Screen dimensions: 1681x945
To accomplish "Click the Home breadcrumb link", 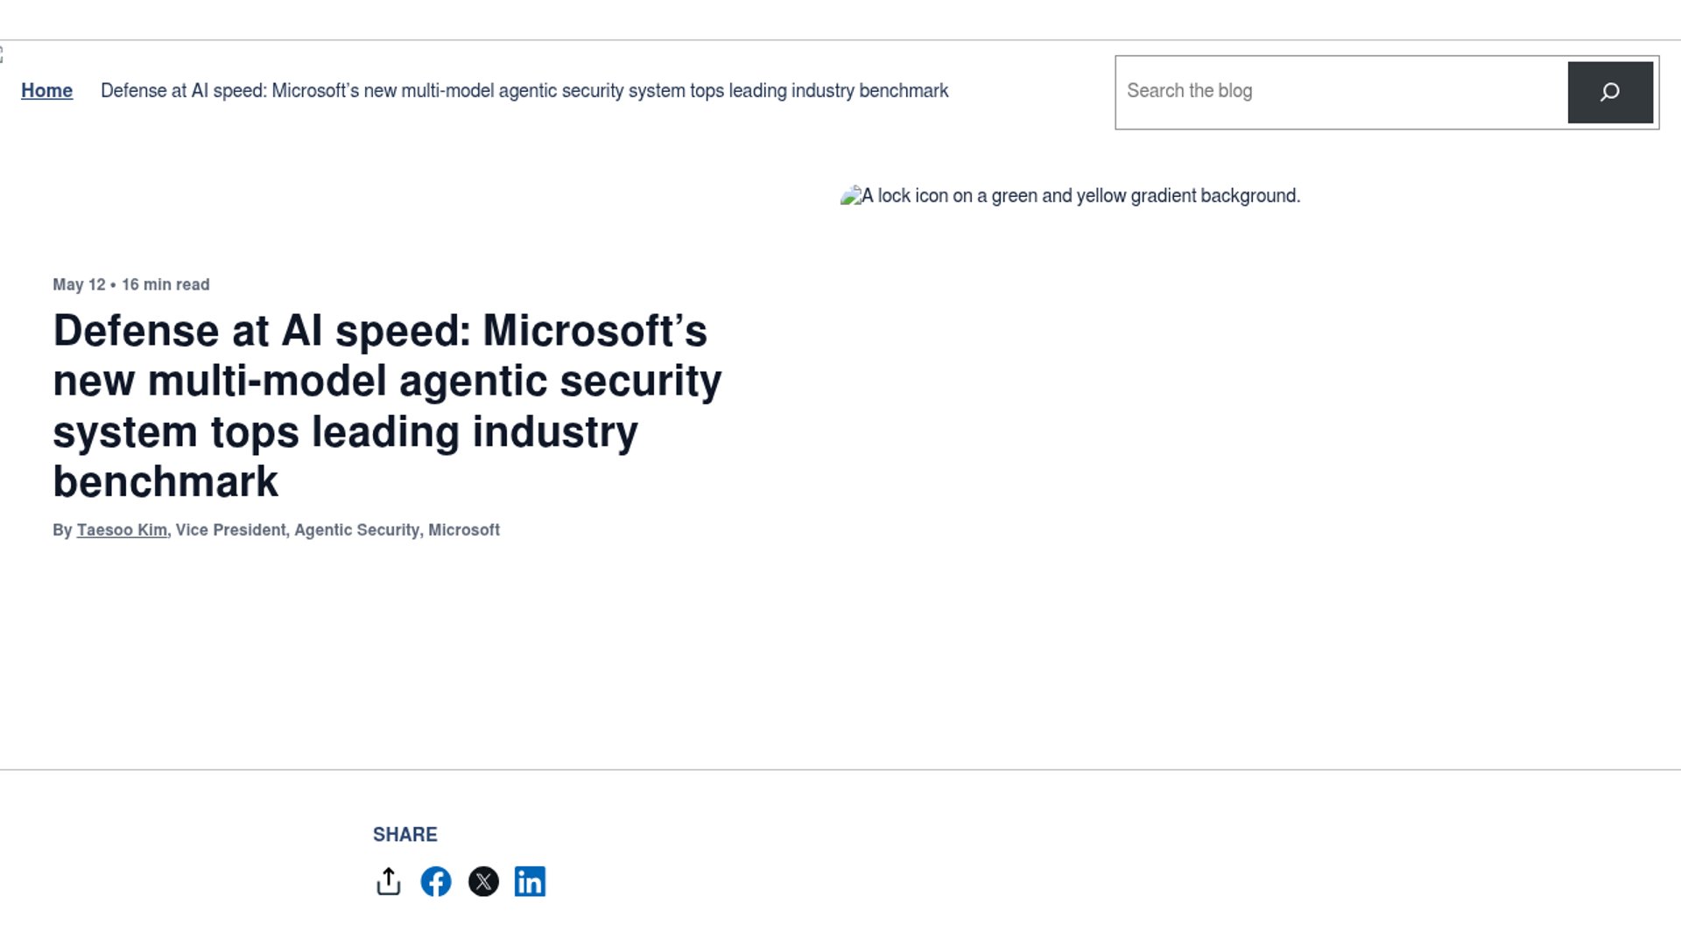I will point(46,91).
